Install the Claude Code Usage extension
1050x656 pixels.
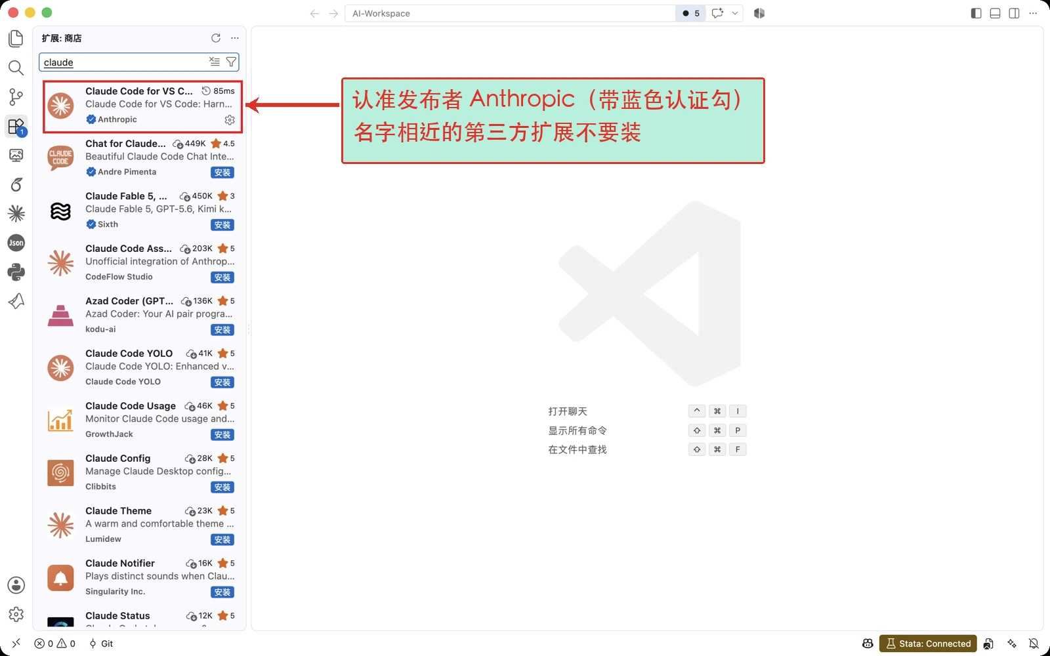[x=222, y=435]
